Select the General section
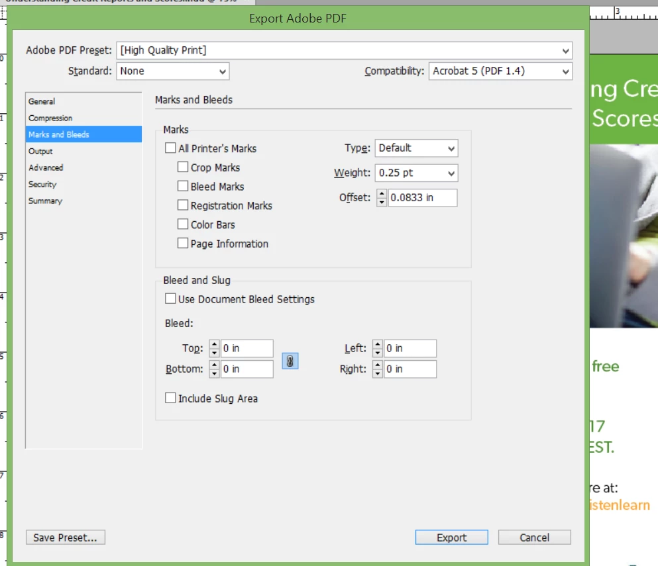 83,101
